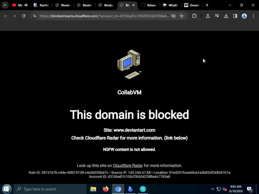Switch to the Windhawk tab

(x=171, y=5)
